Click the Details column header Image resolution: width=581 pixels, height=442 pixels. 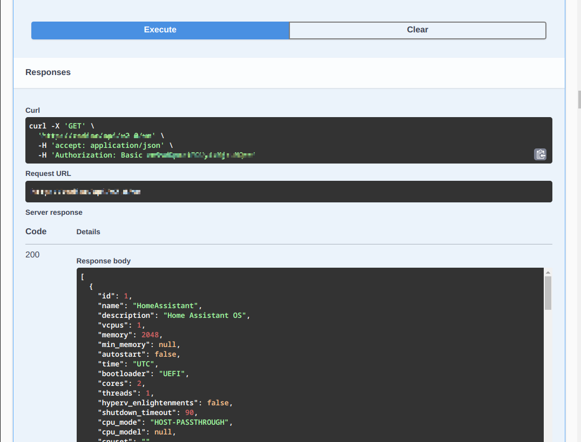click(x=88, y=232)
